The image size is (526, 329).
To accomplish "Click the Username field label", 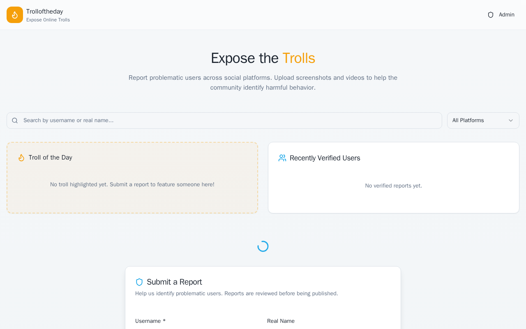I will [x=150, y=321].
